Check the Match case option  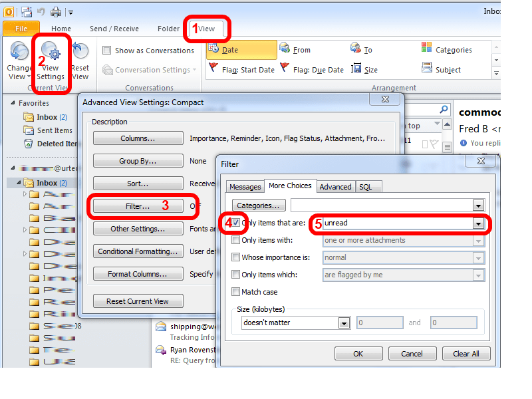coord(236,292)
